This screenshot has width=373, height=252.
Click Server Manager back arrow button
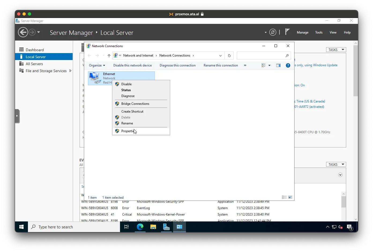click(23, 32)
